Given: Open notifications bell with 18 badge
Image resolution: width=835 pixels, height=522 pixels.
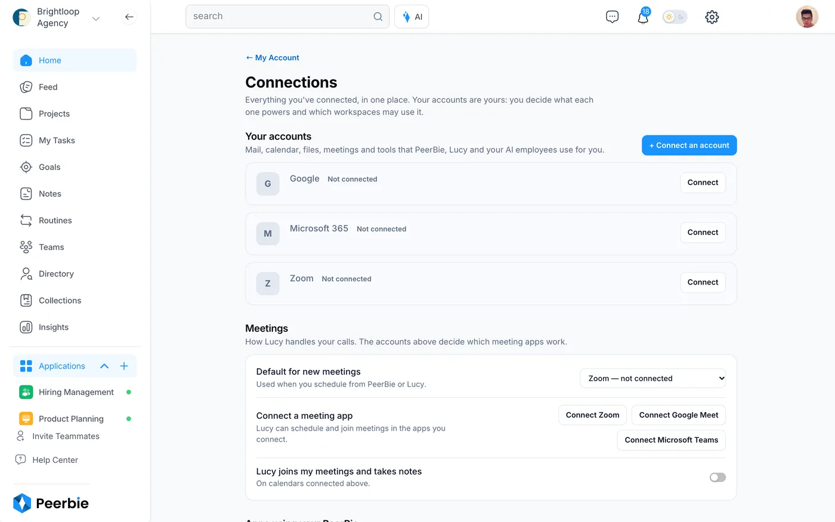Looking at the screenshot, I should point(644,16).
